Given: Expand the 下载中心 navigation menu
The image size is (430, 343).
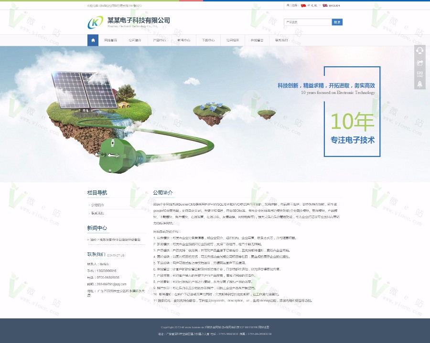Looking at the screenshot, I should click(208, 40).
